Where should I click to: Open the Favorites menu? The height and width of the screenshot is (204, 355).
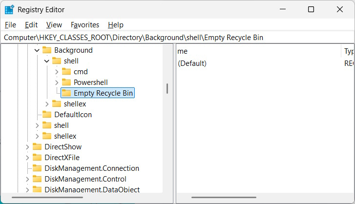click(85, 25)
